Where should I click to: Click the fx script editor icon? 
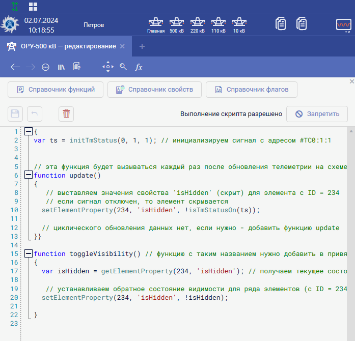tap(139, 67)
